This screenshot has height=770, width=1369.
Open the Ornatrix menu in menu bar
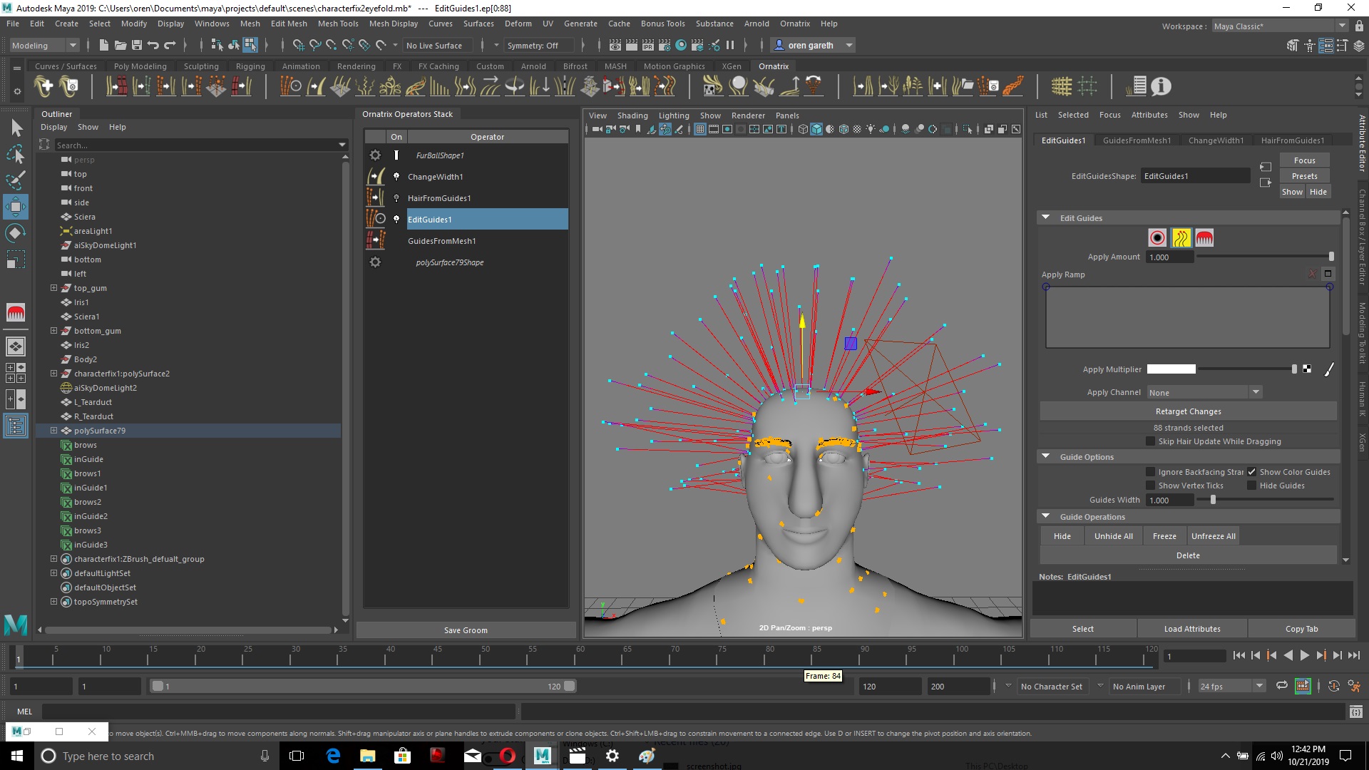click(793, 24)
